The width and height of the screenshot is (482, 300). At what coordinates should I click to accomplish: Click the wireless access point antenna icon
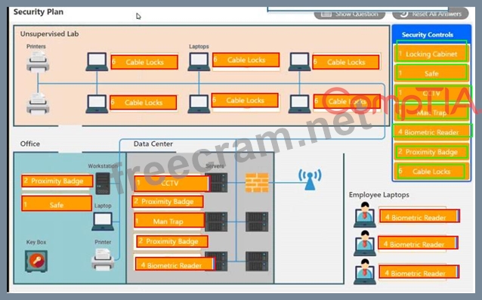(x=310, y=179)
